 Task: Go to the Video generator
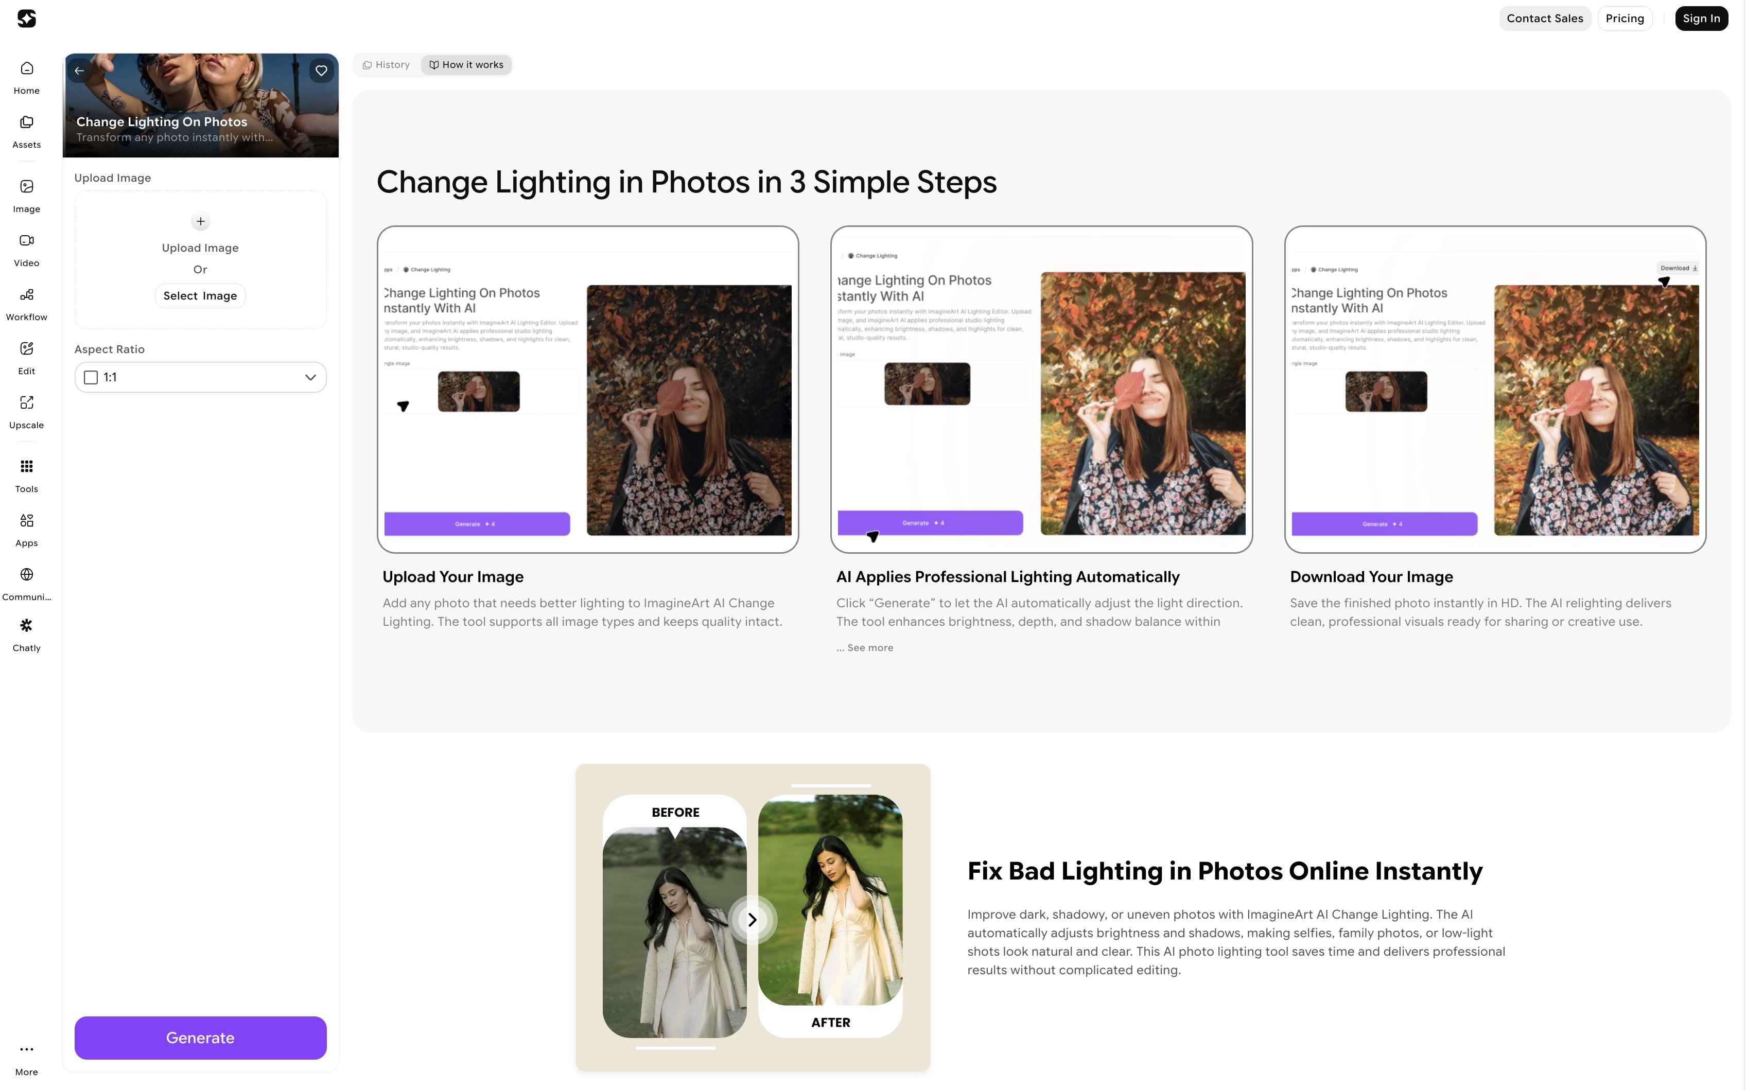[27, 249]
